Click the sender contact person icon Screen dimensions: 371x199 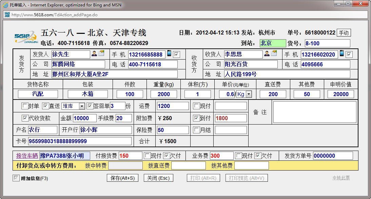[94, 54]
